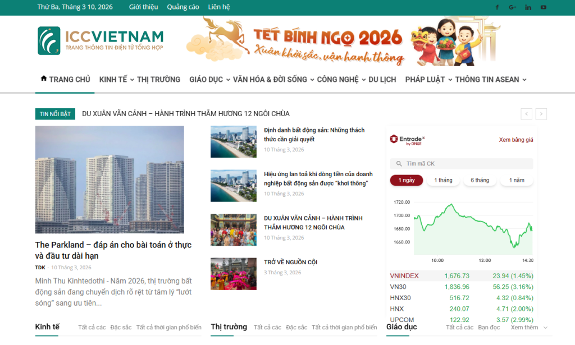Select the 6 tháng chart range
Screen dimensions: 575x345
click(480, 180)
